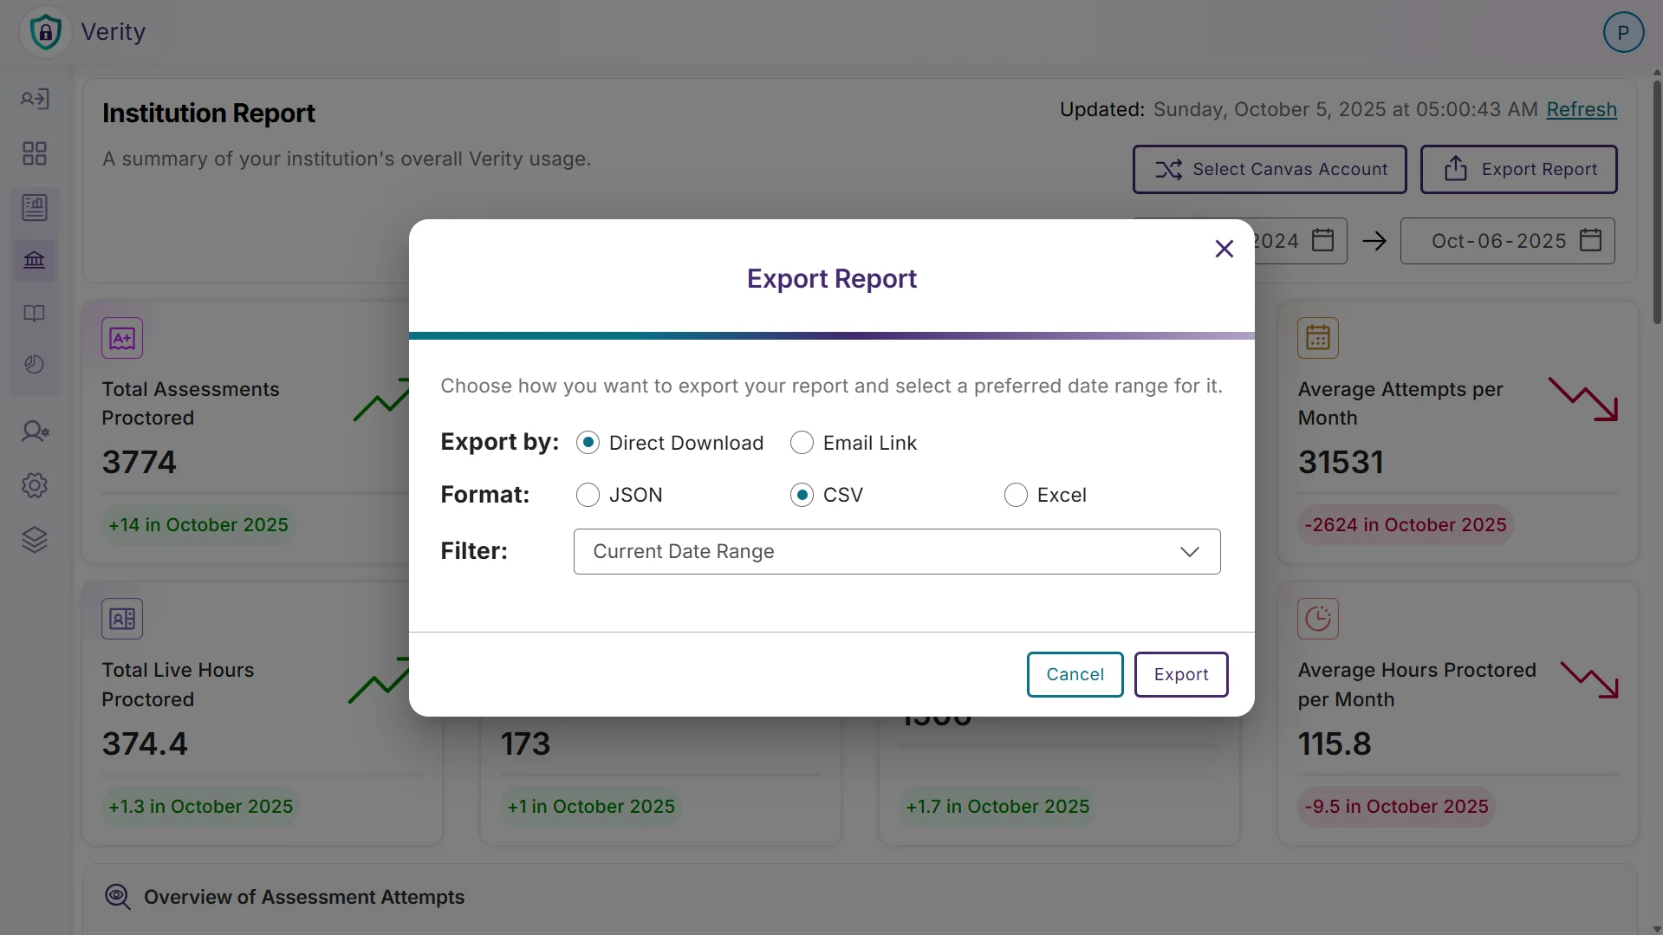Open the dashboard grid sidebar icon

click(x=35, y=153)
